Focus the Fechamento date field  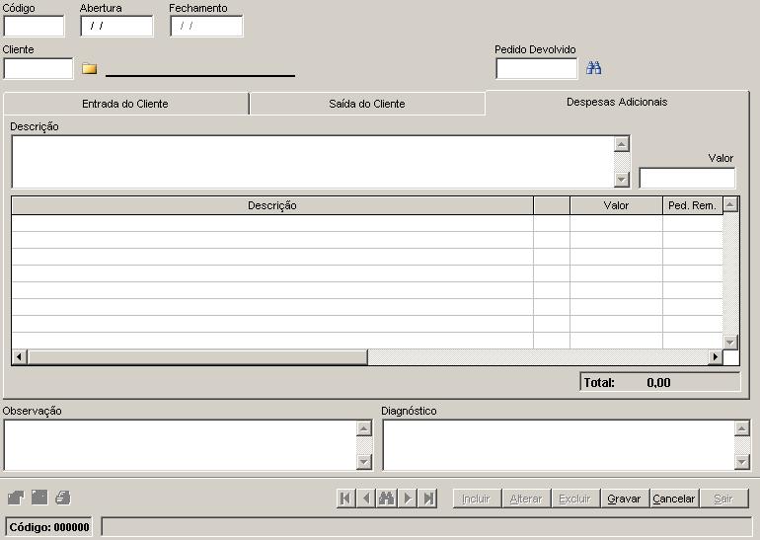(206, 27)
